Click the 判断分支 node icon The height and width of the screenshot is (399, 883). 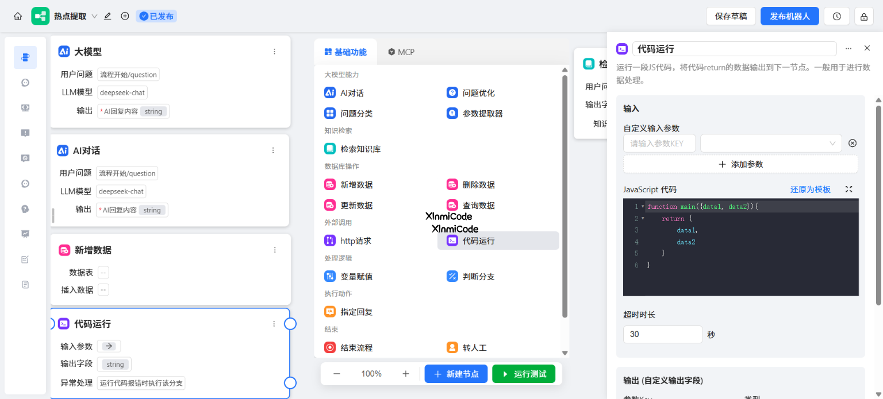[452, 276]
